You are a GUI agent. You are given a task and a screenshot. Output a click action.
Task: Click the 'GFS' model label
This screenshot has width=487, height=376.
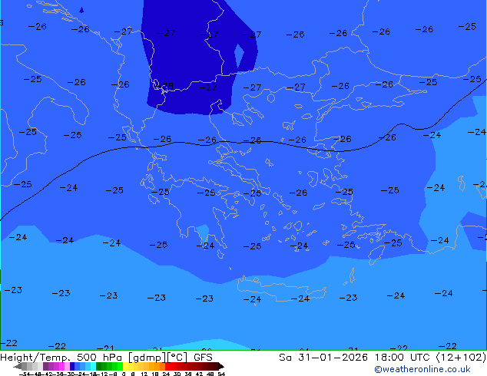click(x=203, y=357)
